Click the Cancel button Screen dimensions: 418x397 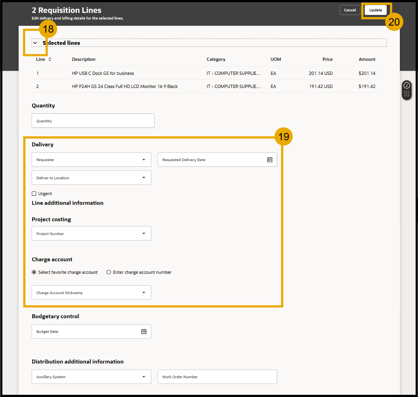coord(350,10)
